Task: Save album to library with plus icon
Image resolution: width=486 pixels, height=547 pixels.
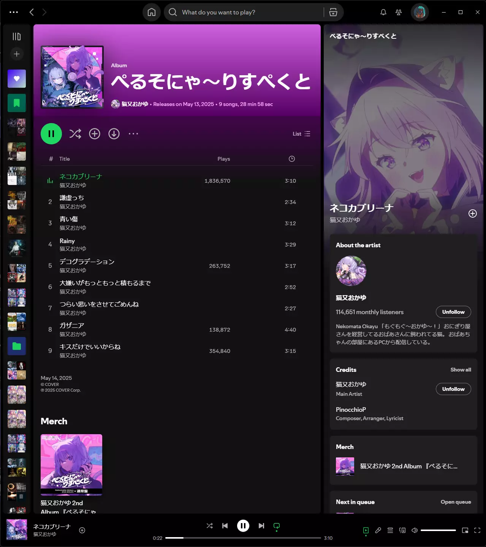Action: [95, 134]
